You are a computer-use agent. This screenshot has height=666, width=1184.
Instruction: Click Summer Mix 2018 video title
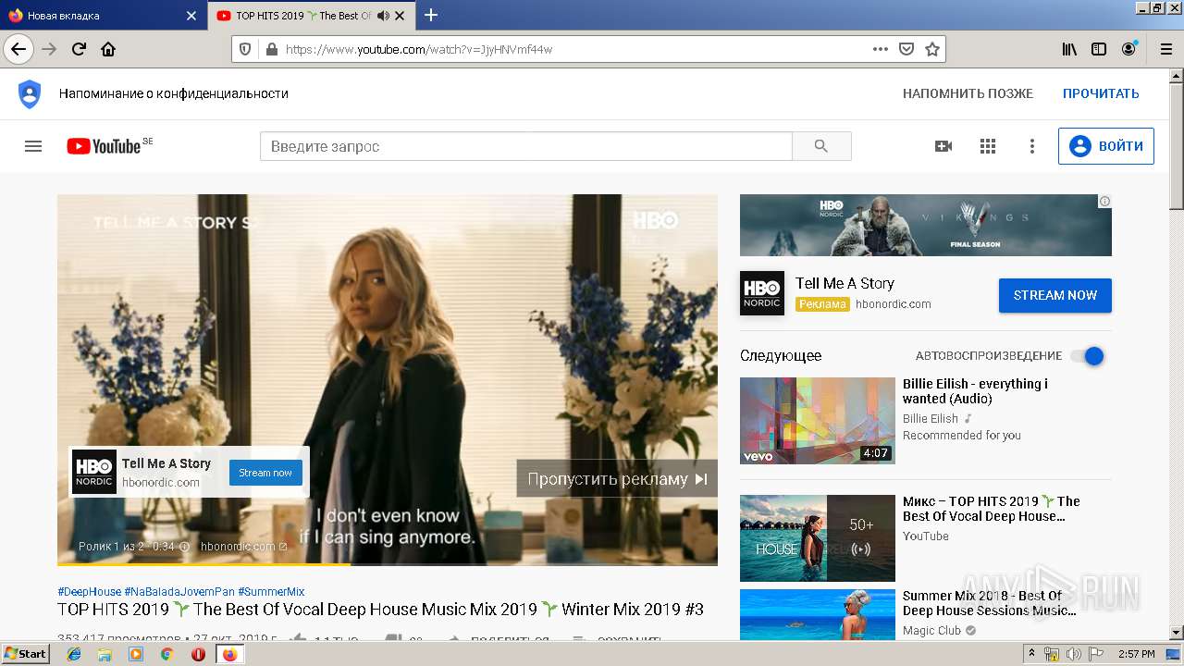989,603
